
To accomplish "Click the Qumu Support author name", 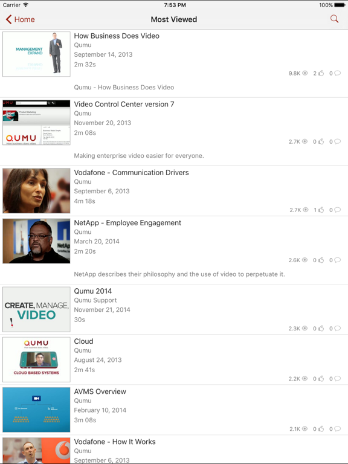I will pos(95,300).
